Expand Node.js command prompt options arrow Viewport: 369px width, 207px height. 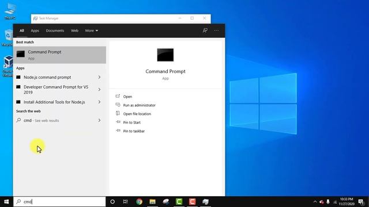point(99,77)
